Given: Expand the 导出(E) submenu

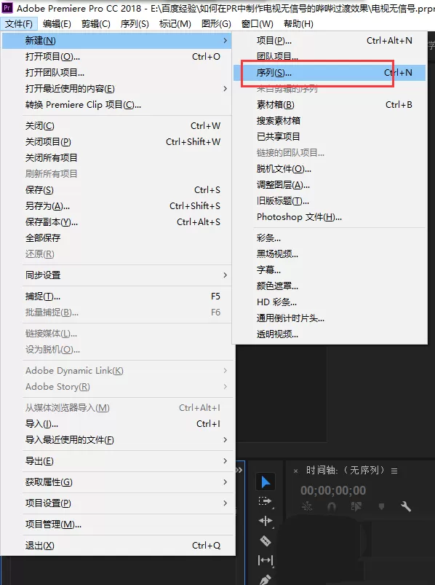Looking at the screenshot, I should coord(117,460).
